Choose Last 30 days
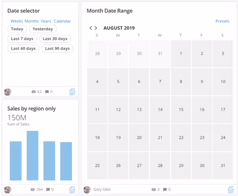 [55, 39]
